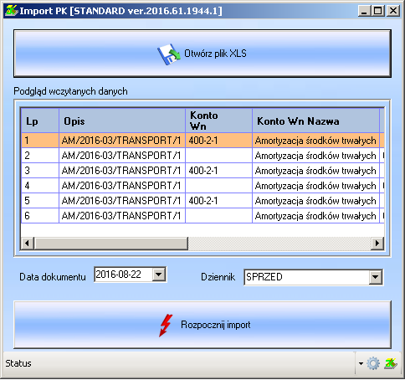Open the small arrow menu beside gear
Image resolution: width=405 pixels, height=380 pixels.
[361, 363]
